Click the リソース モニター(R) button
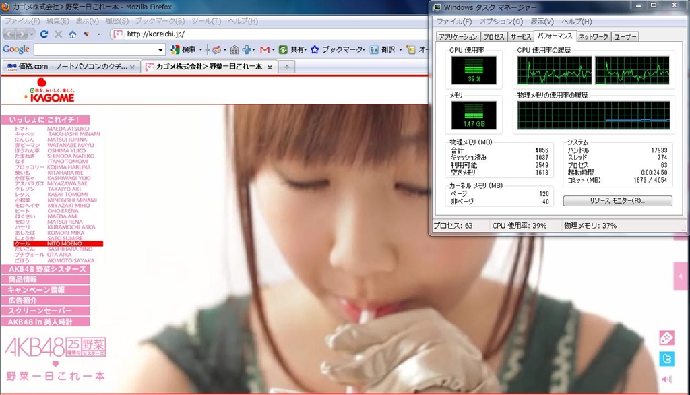The width and height of the screenshot is (690, 395). (x=617, y=201)
